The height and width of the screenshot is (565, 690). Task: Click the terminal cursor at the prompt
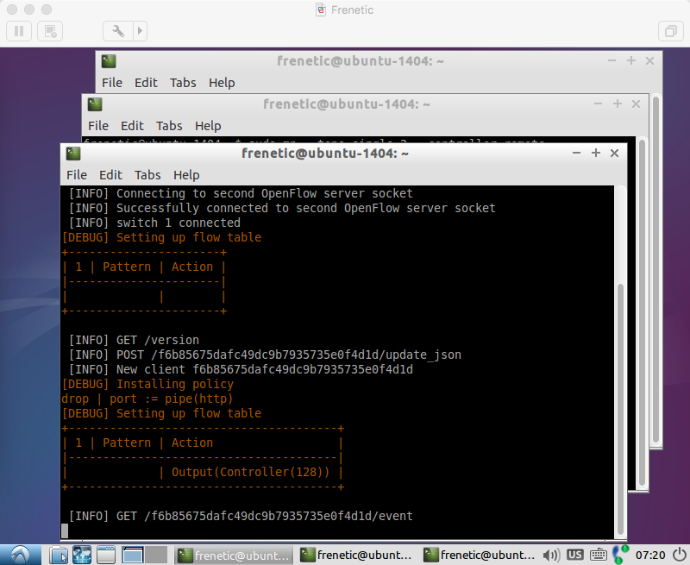coord(65,530)
